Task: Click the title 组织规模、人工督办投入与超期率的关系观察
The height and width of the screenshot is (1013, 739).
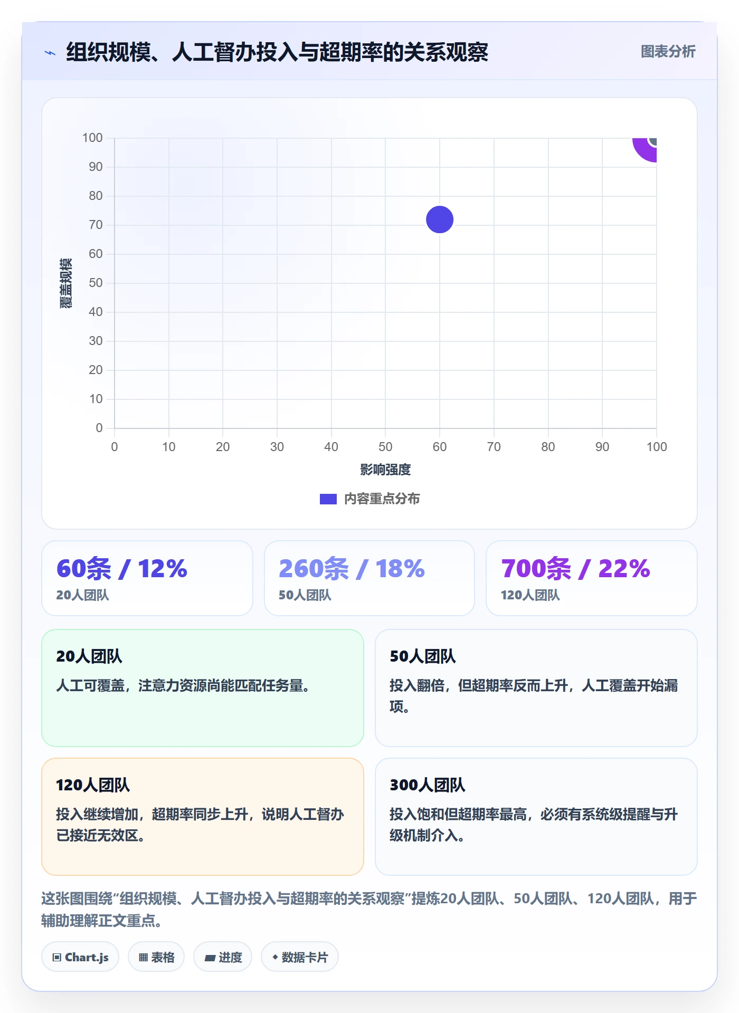Action: pos(277,52)
